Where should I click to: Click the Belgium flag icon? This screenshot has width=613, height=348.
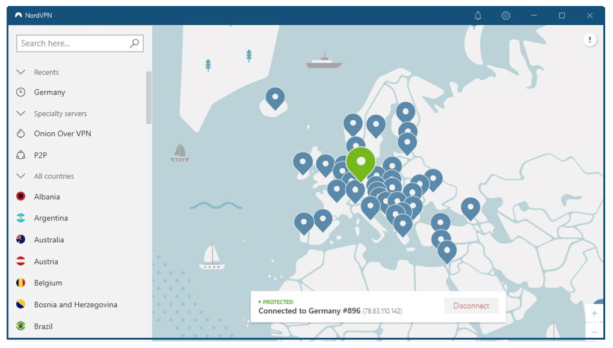(x=20, y=282)
